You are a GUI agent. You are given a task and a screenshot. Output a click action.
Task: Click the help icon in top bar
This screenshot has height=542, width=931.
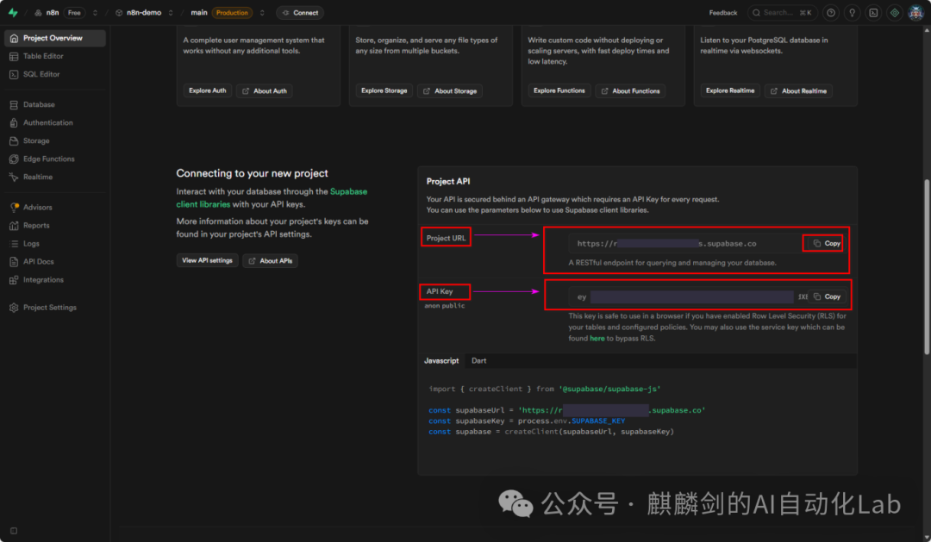831,12
